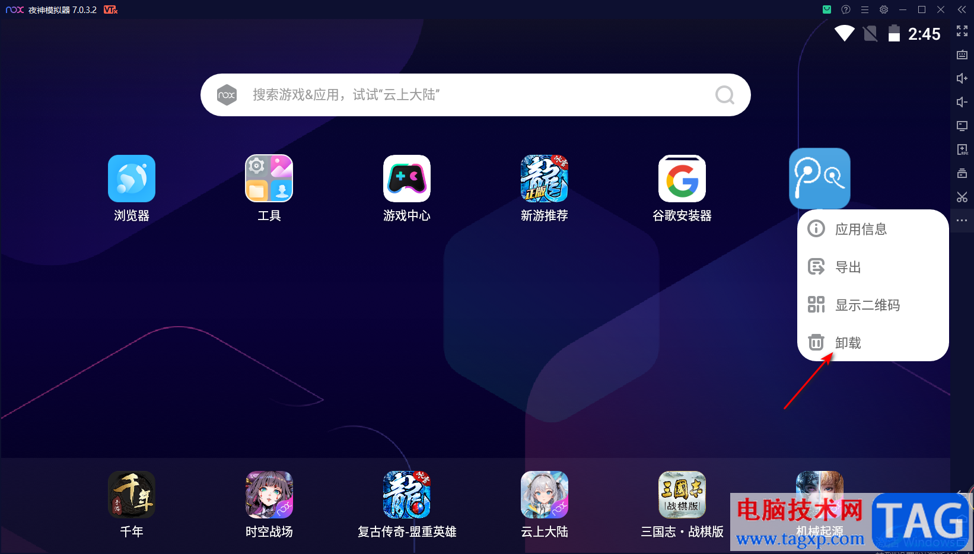Viewport: 974px width, 554px height.
Task: Click the search magnifier icon
Action: (x=725, y=95)
